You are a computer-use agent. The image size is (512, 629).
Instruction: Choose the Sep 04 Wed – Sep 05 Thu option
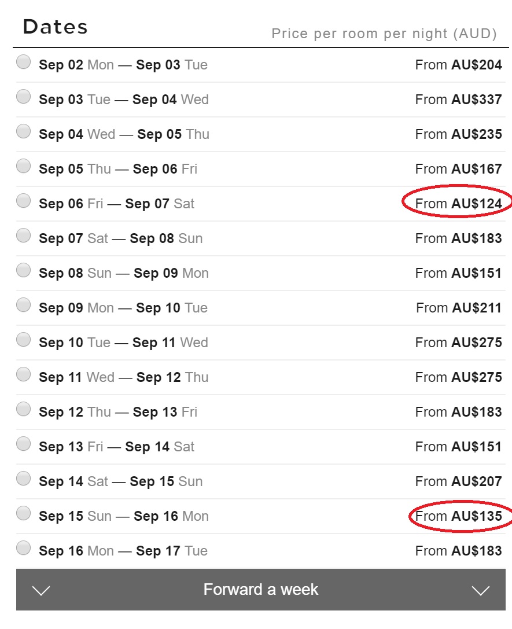[23, 131]
